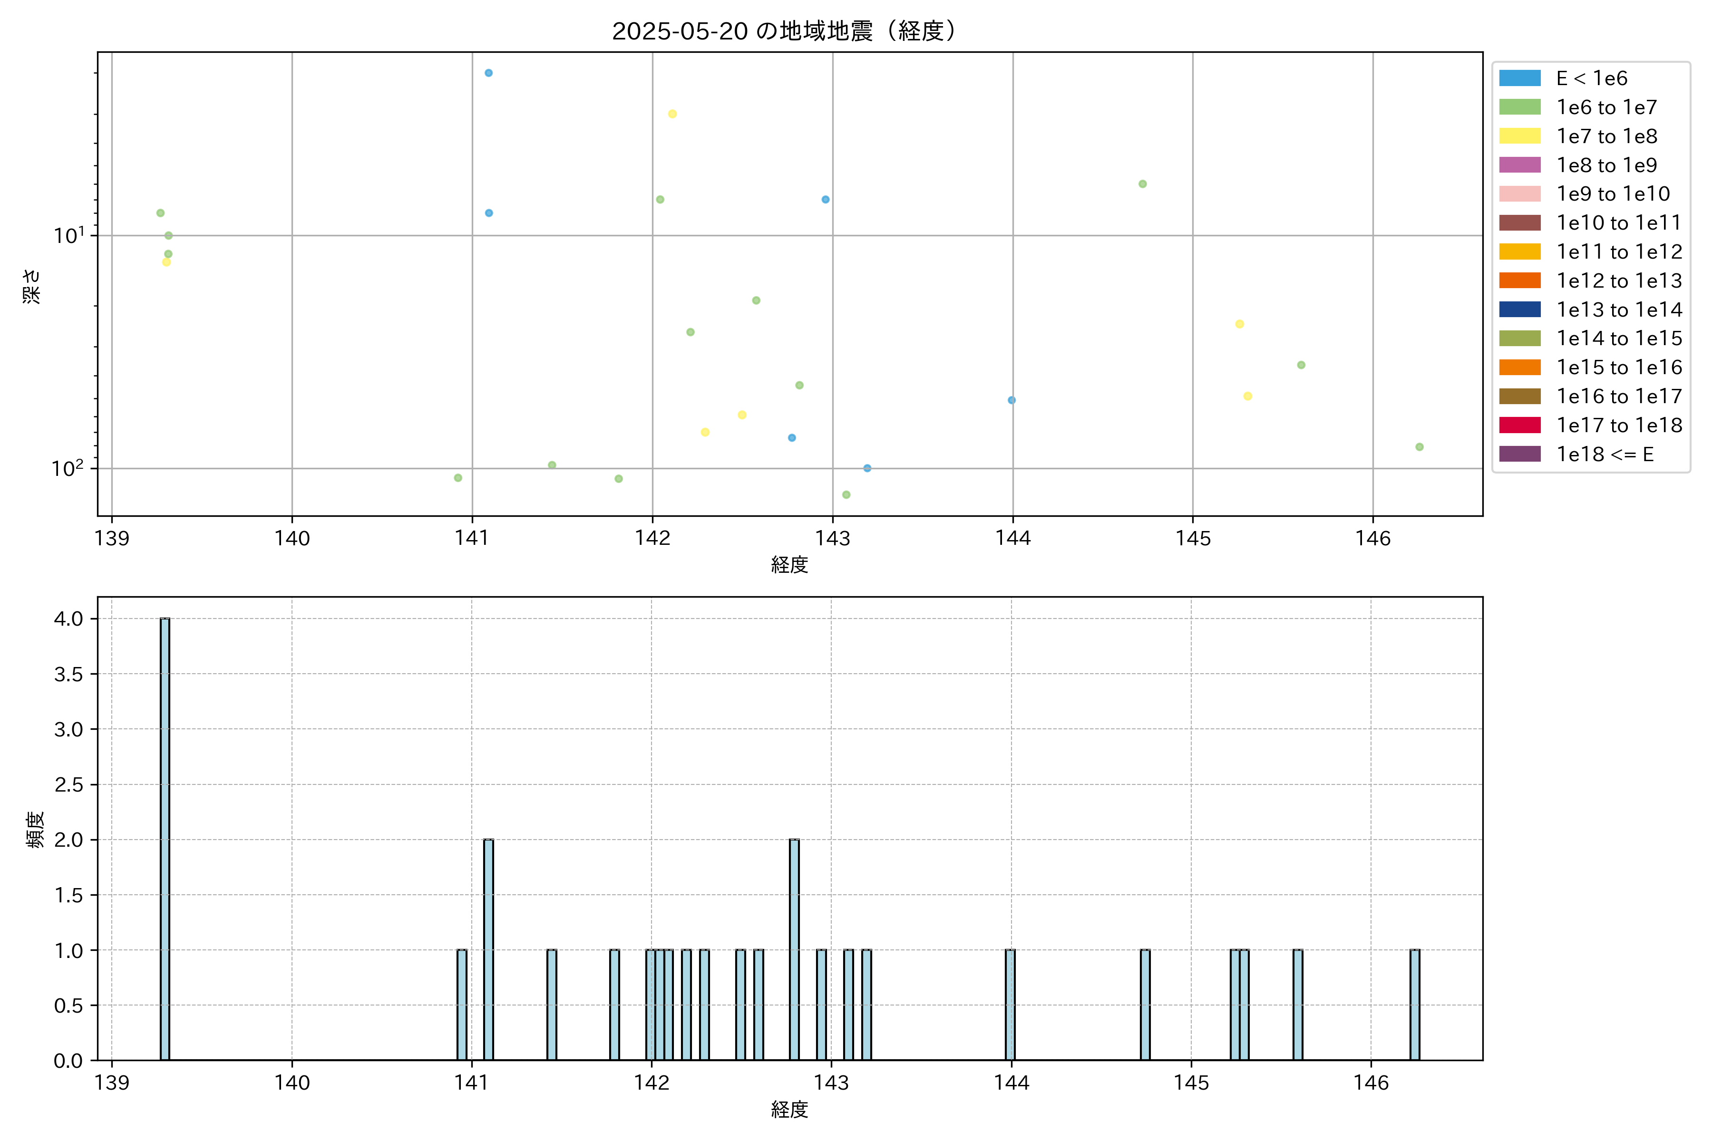Click the topmost blue scatter point above 141

point(488,73)
